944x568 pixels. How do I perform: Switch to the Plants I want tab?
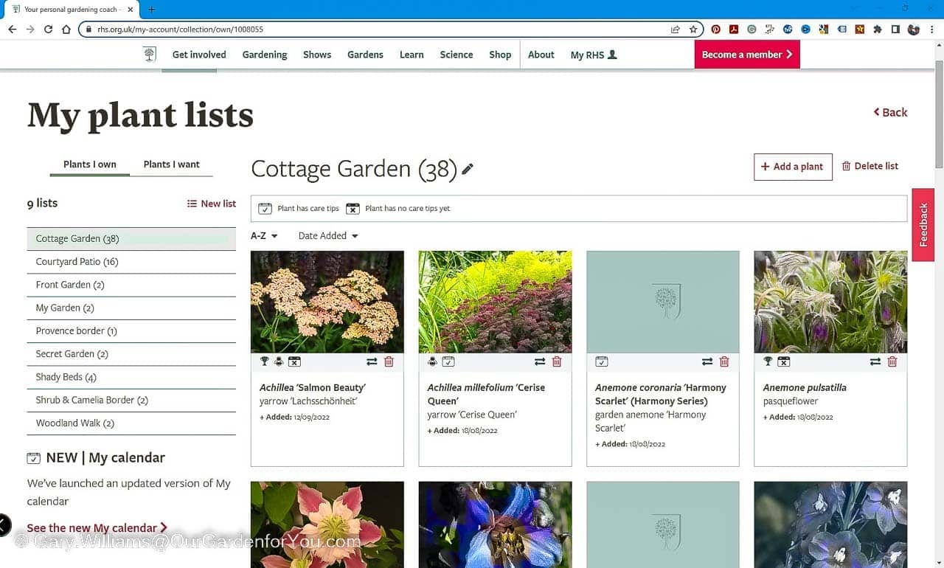click(x=171, y=164)
